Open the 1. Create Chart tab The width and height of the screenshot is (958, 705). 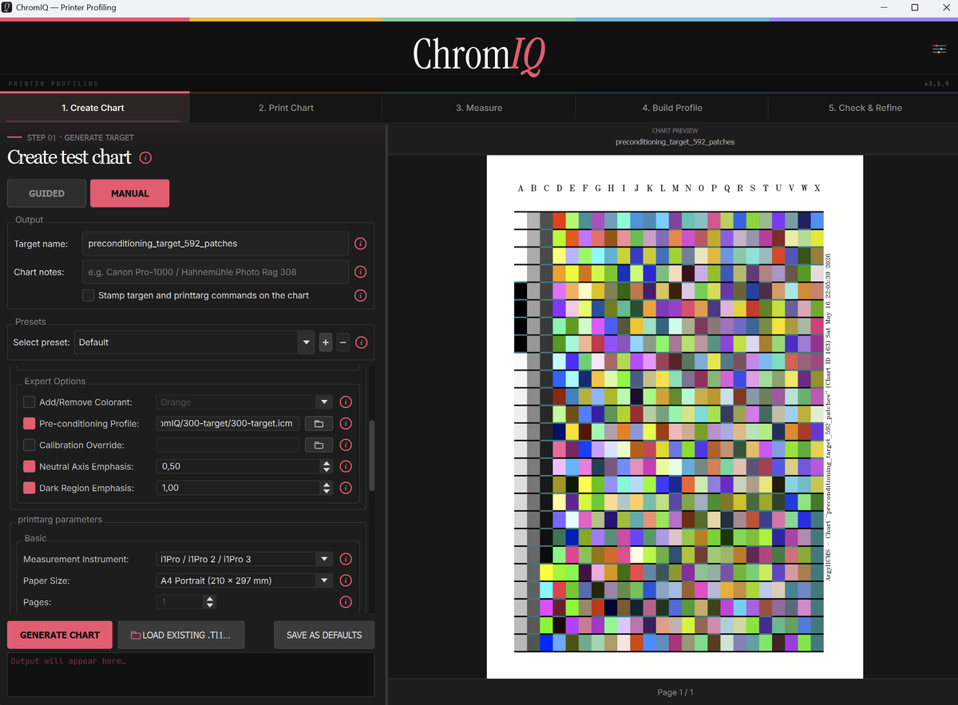tap(93, 108)
